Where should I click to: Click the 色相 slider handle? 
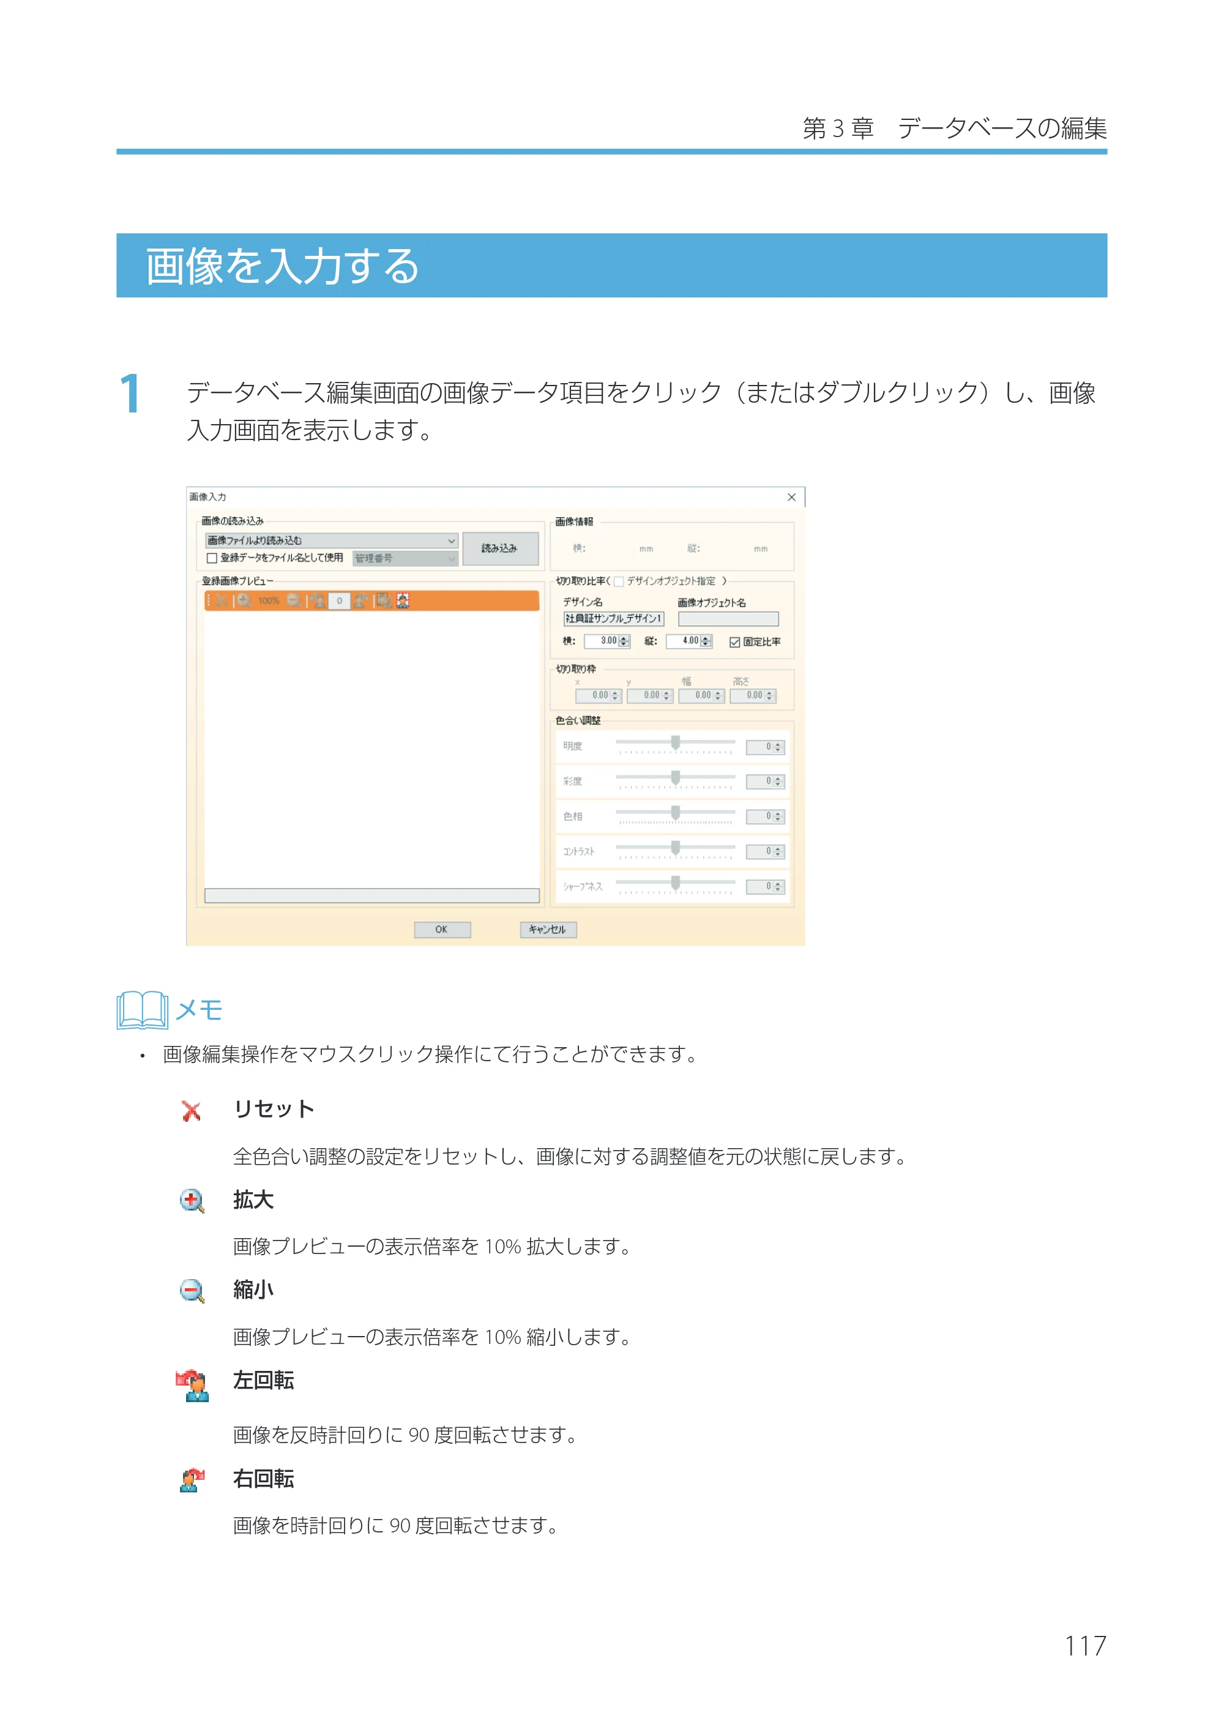pos(676,813)
